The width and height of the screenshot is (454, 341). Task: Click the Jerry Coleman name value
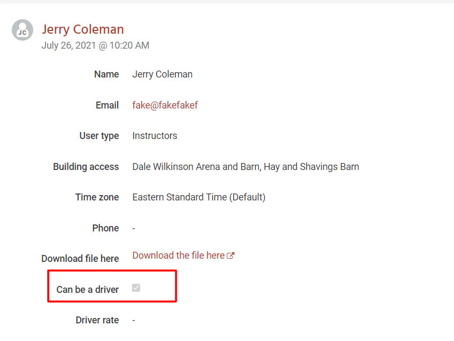[163, 74]
